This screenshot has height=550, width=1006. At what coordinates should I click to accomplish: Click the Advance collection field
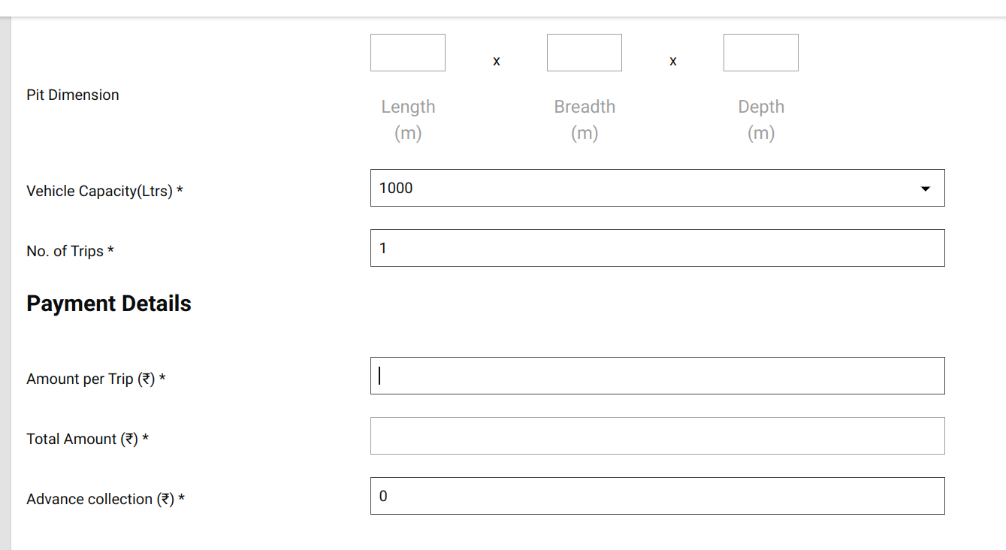657,496
